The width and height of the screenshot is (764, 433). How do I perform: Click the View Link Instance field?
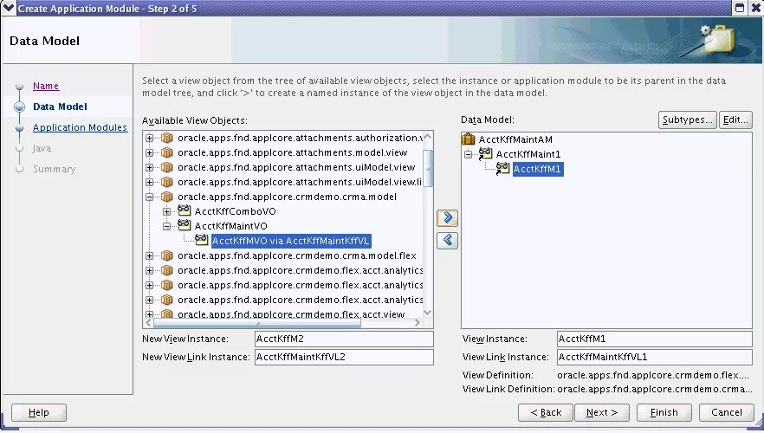[x=654, y=357]
